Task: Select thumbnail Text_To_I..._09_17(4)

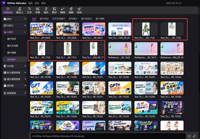Action: (146, 29)
